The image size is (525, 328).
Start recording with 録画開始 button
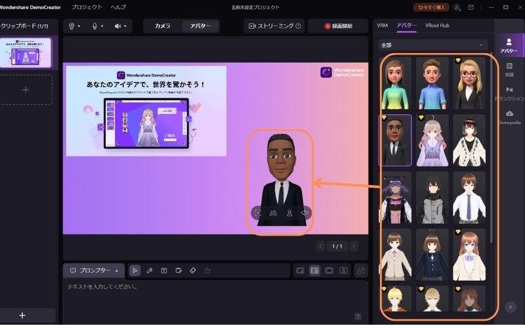click(338, 26)
